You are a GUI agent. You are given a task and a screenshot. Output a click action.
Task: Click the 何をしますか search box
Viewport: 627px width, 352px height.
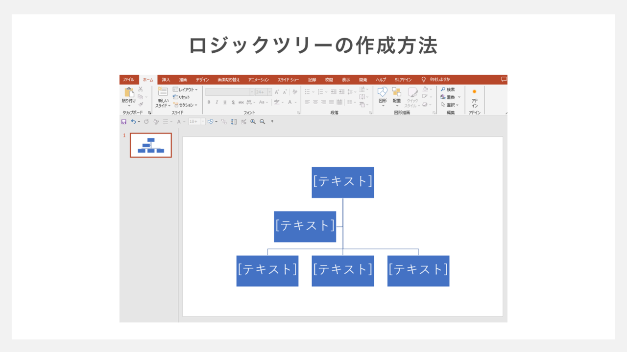pyautogui.click(x=439, y=80)
